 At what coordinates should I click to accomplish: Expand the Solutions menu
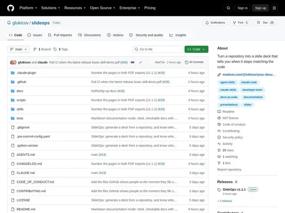coord(50,8)
